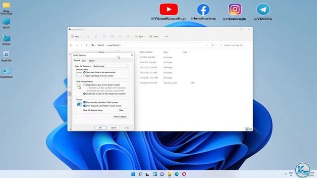Viewport: 317px width, 178px height.
Task: Confirm Folder Options with OK
Action: point(100,128)
